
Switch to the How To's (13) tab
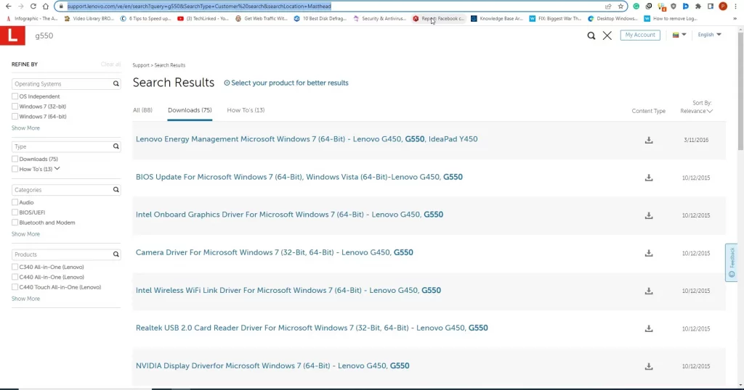pyautogui.click(x=246, y=110)
